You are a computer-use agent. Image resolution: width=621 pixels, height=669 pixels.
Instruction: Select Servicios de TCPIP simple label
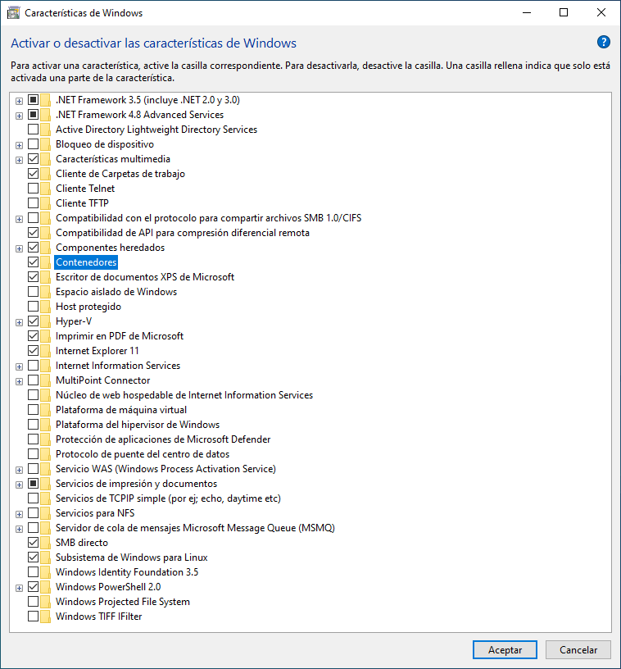(x=168, y=498)
